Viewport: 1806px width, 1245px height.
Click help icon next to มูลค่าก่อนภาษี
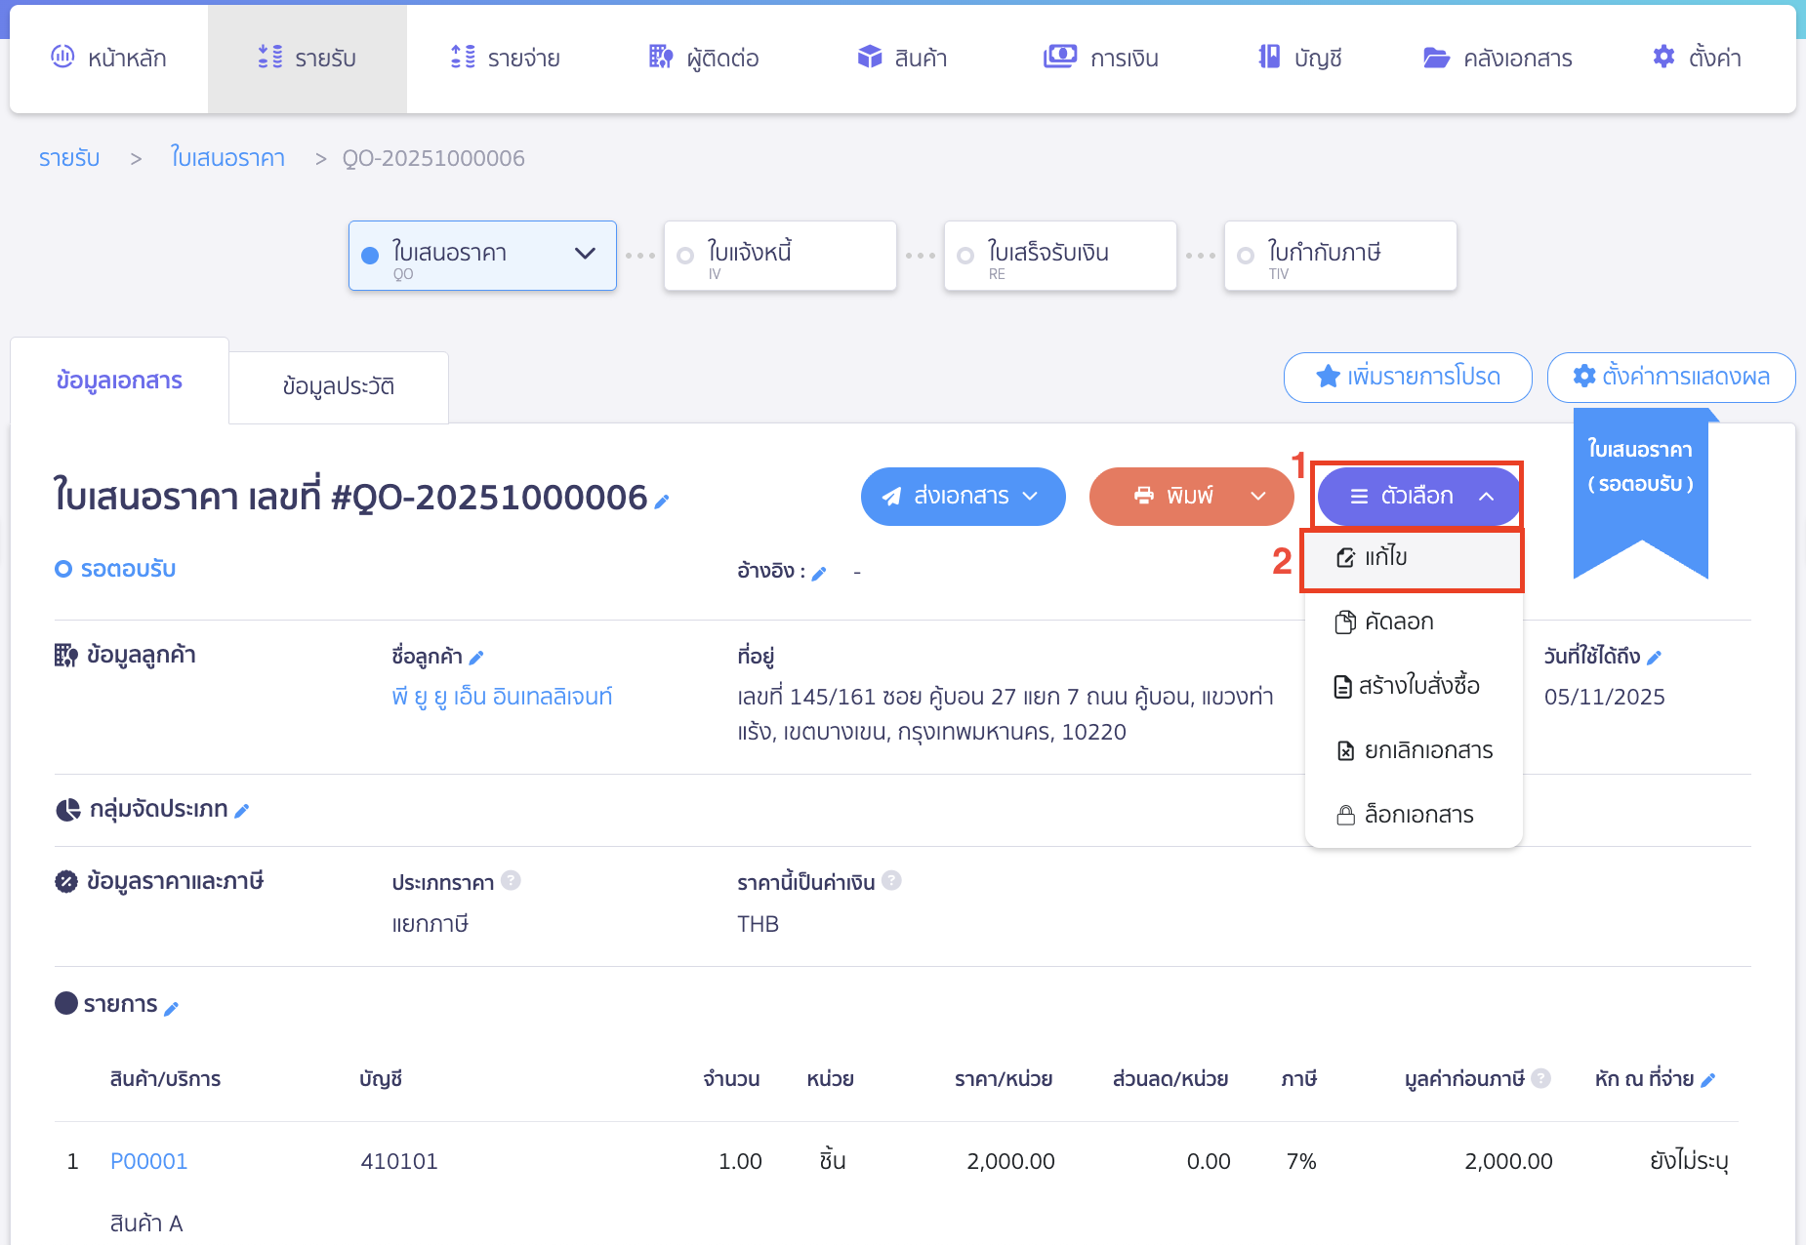point(1540,1078)
